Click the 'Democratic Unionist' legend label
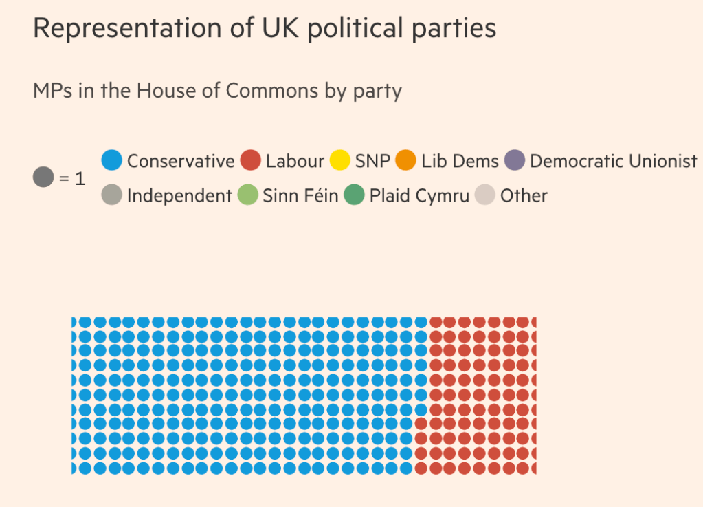Image resolution: width=703 pixels, height=507 pixels. (614, 162)
